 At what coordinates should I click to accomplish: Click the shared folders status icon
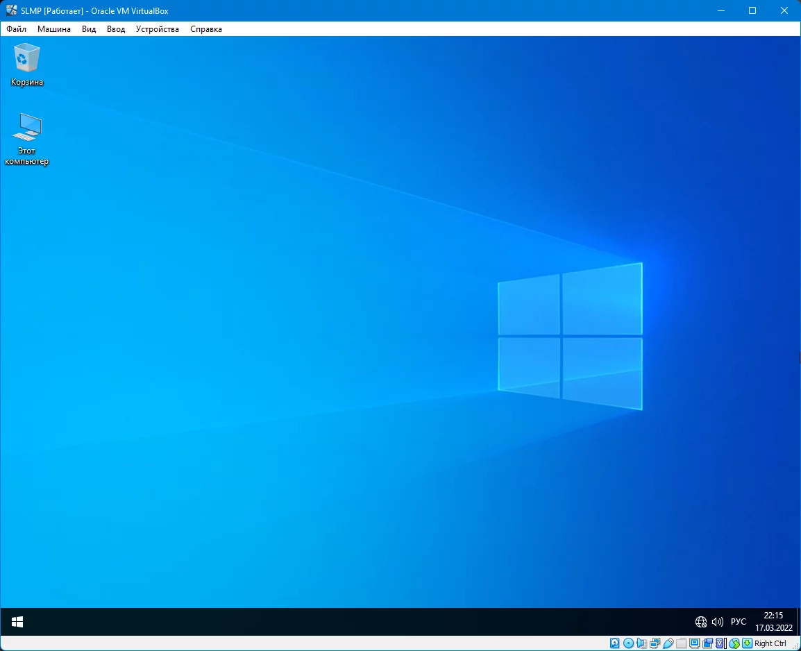(682, 643)
